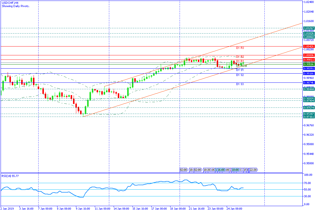The width and height of the screenshot is (318, 212).
Task: Click the 0.98746 blue price tag
Action: pyautogui.click(x=309, y=82)
